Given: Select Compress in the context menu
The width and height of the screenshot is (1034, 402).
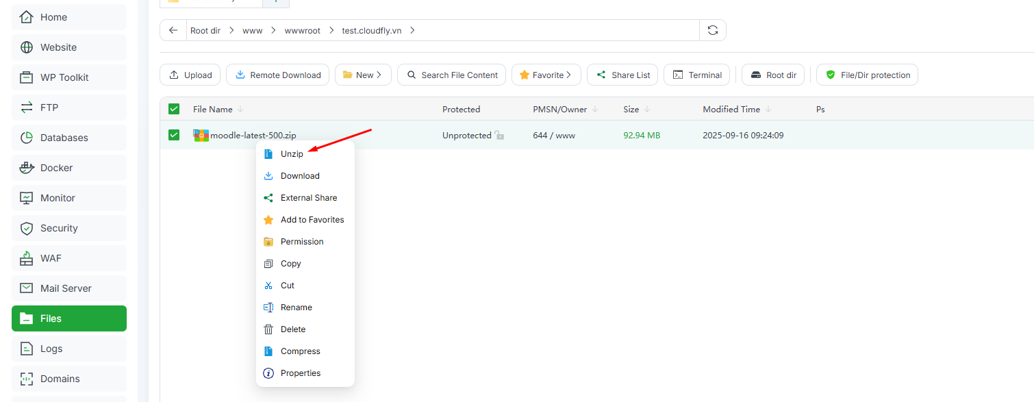Looking at the screenshot, I should tap(300, 351).
